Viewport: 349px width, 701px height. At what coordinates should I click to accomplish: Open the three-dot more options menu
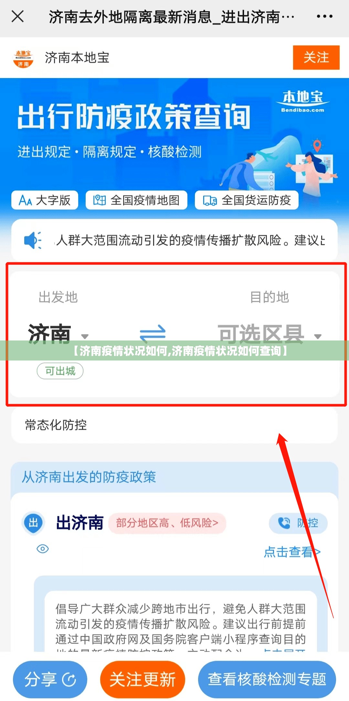coord(324,16)
